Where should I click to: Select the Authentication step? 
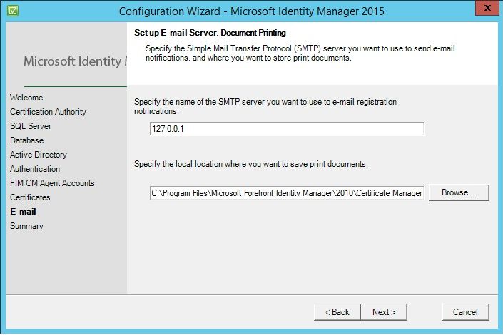click(x=35, y=169)
